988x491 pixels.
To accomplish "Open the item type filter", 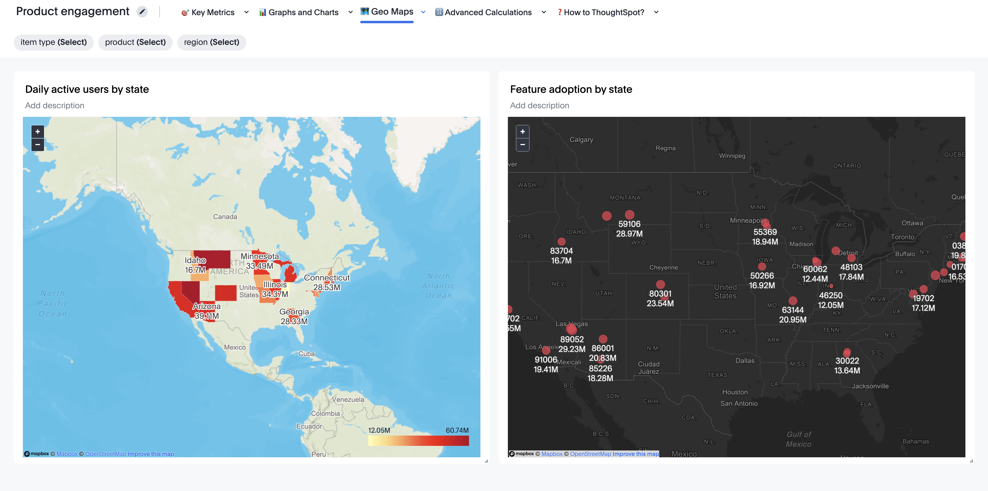I will coord(54,42).
